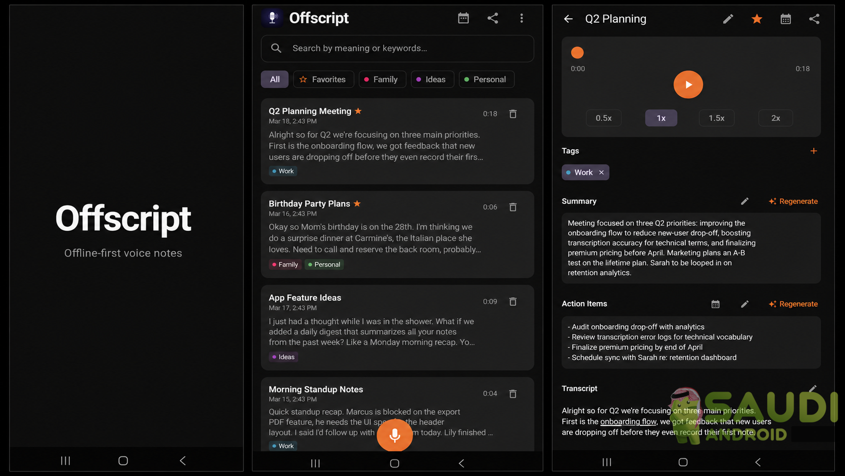
Task: Click the search magnifier icon
Action: (x=276, y=48)
